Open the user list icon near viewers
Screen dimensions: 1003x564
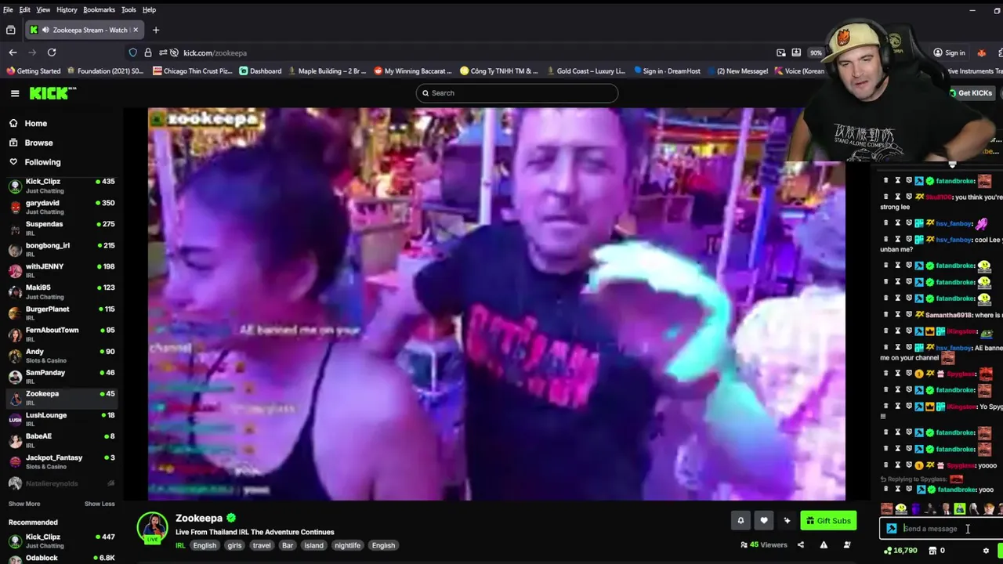[x=847, y=545]
